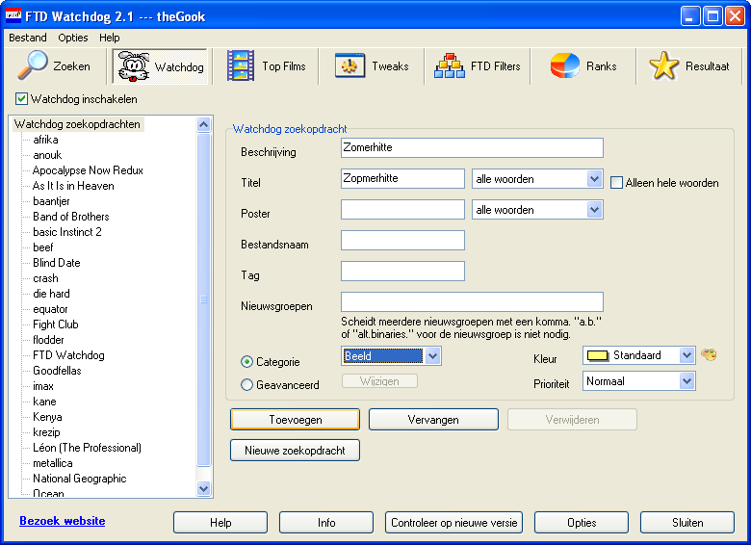The image size is (751, 545).
Task: Select 'Kenya' entry
Action: pyautogui.click(x=47, y=417)
